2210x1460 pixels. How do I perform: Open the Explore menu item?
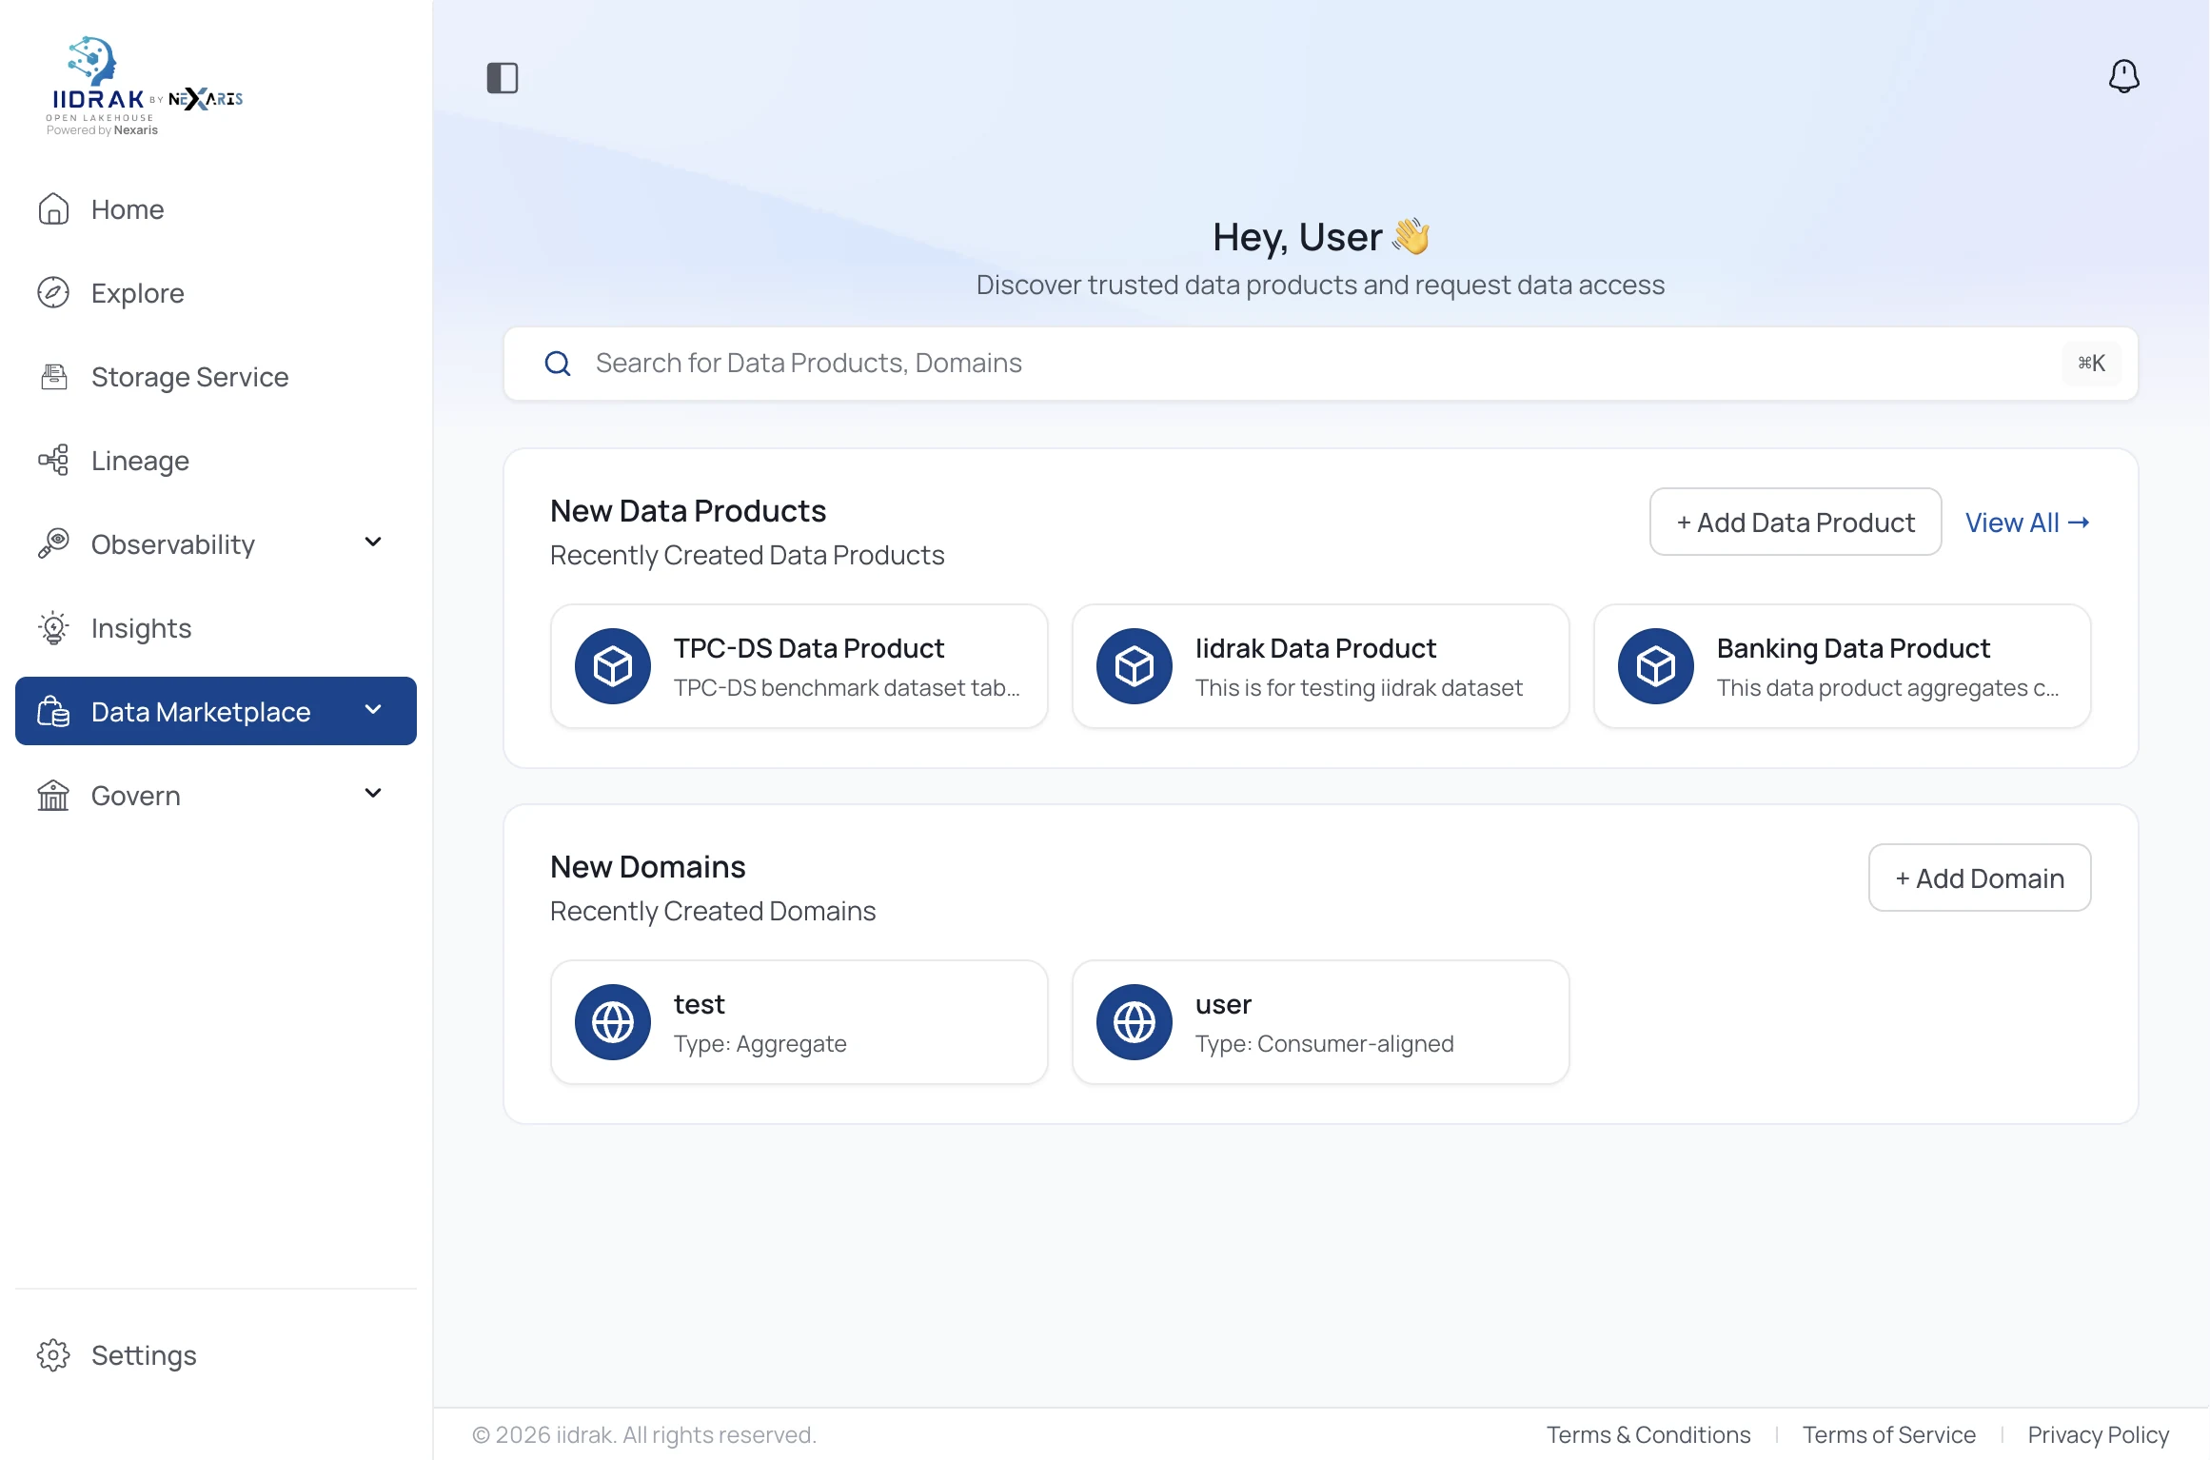216,293
